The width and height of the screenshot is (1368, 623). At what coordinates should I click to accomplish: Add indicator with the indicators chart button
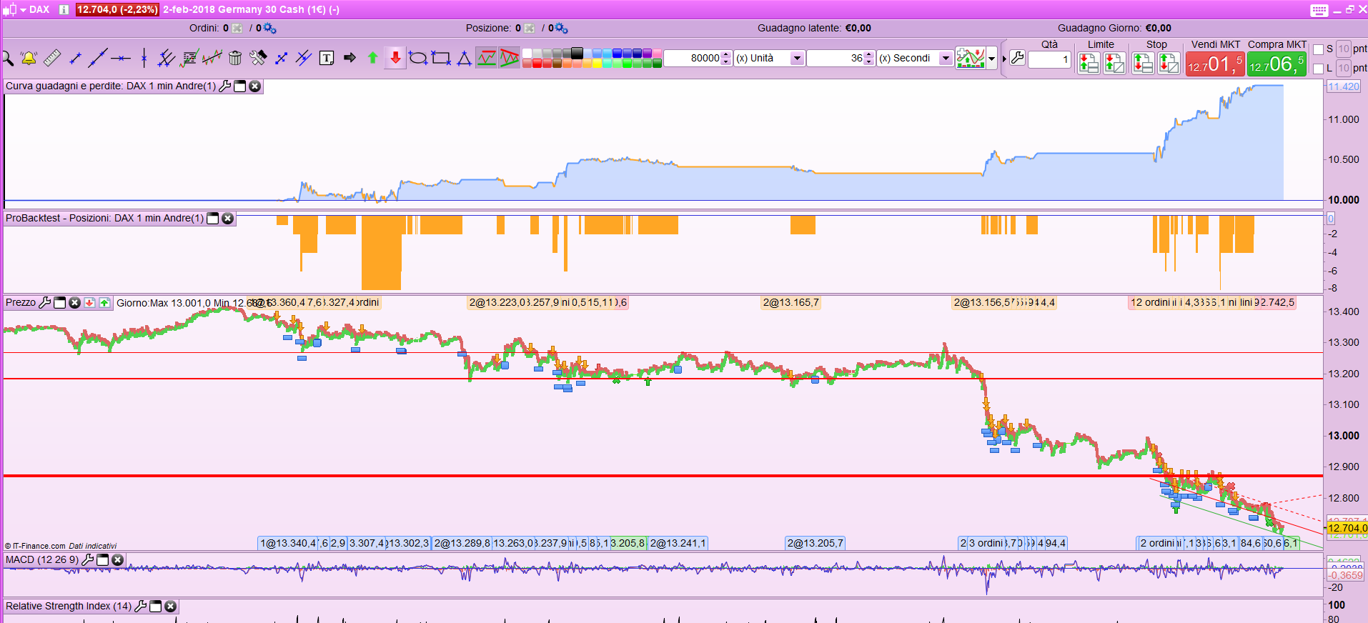coord(971,59)
